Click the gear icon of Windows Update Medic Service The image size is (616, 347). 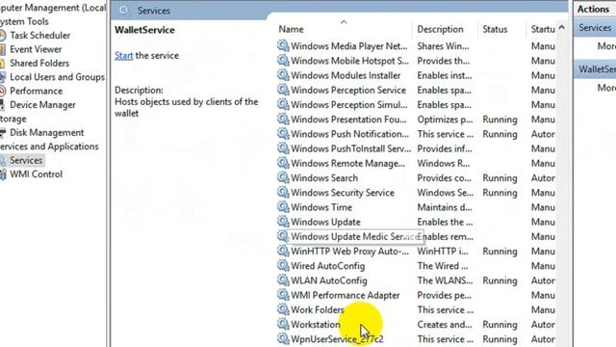point(282,236)
